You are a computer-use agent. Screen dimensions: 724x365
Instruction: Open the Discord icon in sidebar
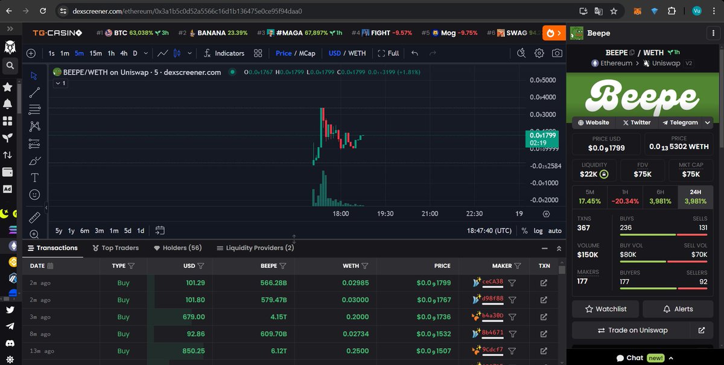(x=10, y=343)
